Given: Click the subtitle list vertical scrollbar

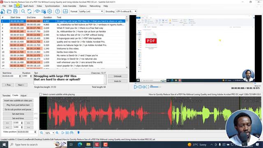Looking at the screenshot, I should (x=127, y=42).
